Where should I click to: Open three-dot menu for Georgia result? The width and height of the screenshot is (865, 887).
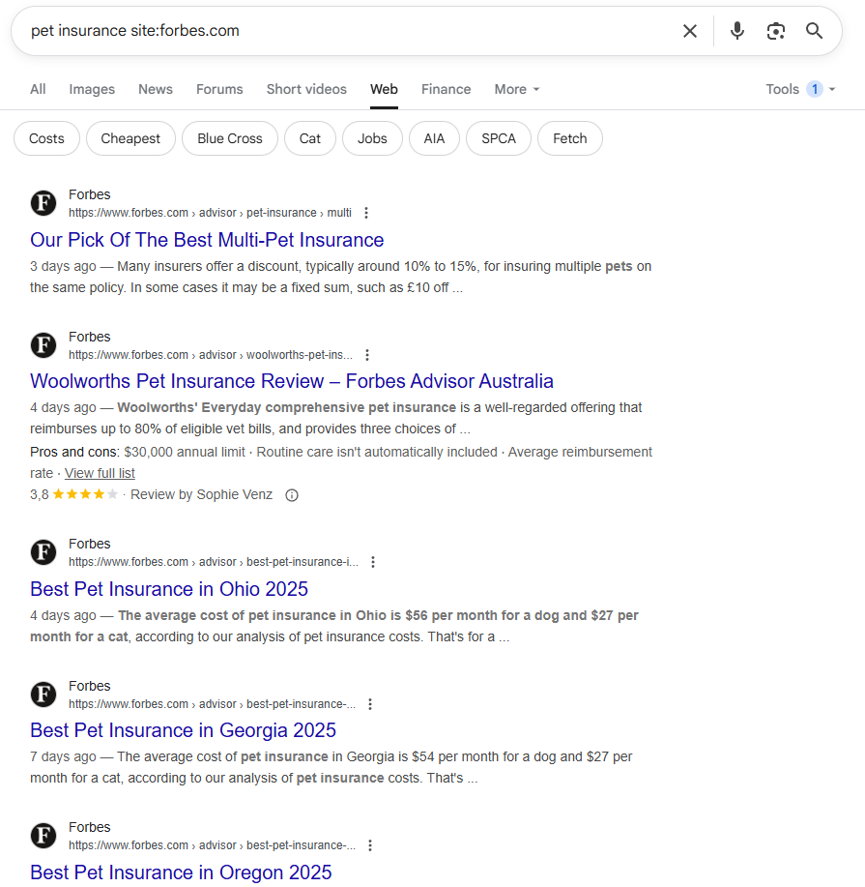[x=370, y=704]
